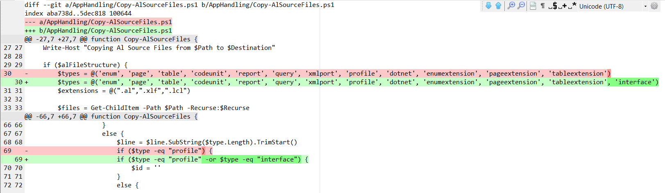Click the '@@ -66,7 +66,7 @@' hunk header
This screenshot has width=665, height=193.
coord(111,117)
